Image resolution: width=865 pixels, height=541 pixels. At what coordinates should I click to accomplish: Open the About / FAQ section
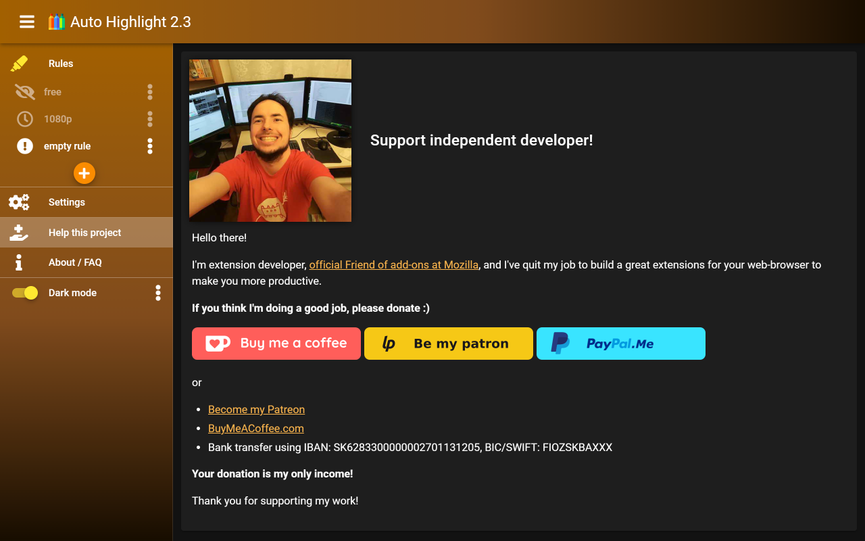(x=75, y=262)
